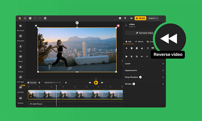Click the volume speaker icon
The image size is (202, 121).
pos(142,57)
